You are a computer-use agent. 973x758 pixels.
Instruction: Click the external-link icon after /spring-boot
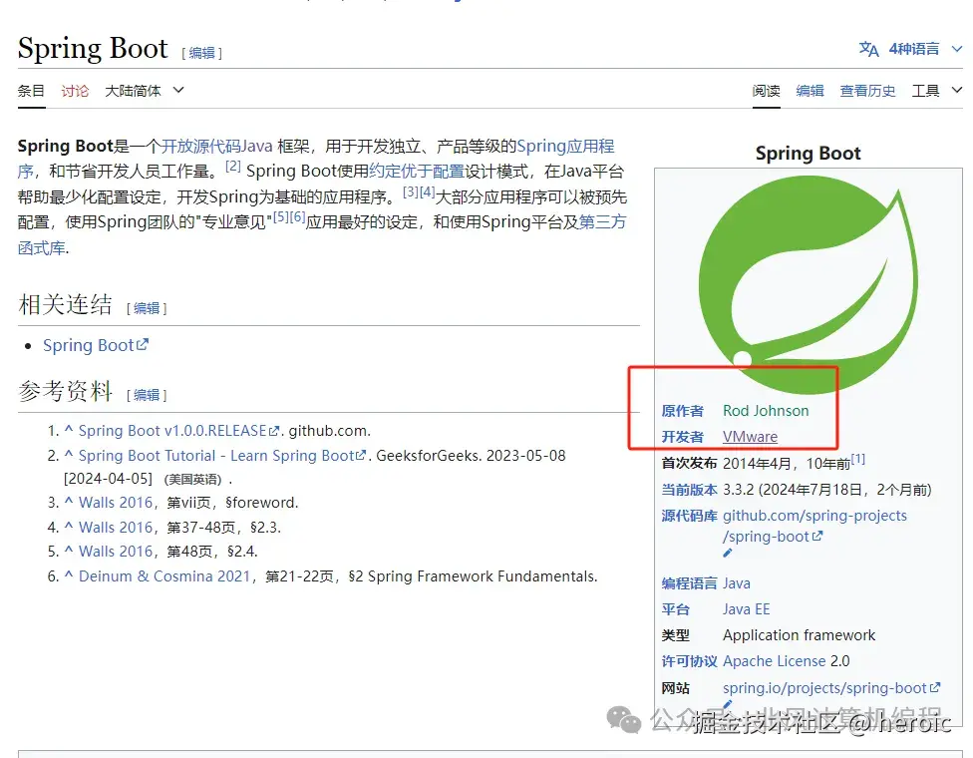coord(817,536)
